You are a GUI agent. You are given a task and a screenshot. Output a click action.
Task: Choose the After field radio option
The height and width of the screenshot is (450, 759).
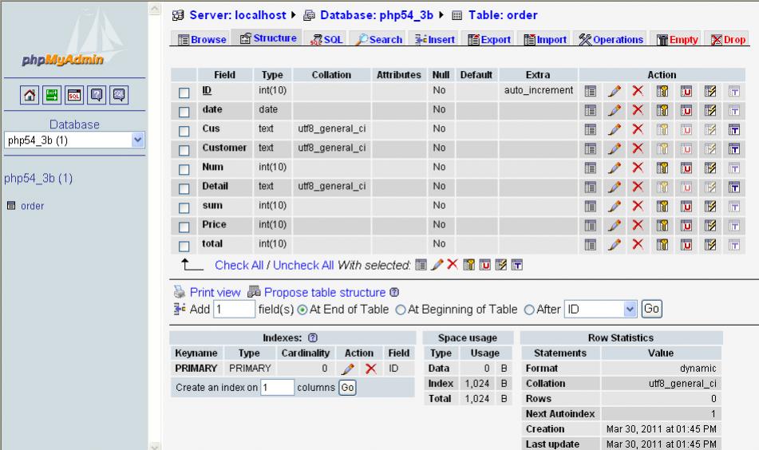click(x=528, y=309)
